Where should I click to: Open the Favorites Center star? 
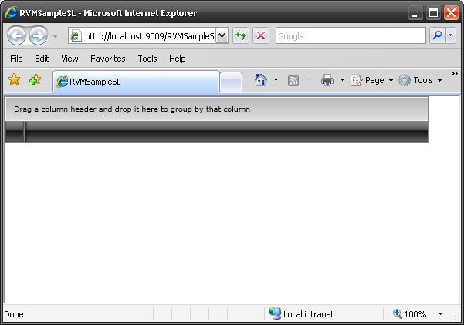pos(14,80)
